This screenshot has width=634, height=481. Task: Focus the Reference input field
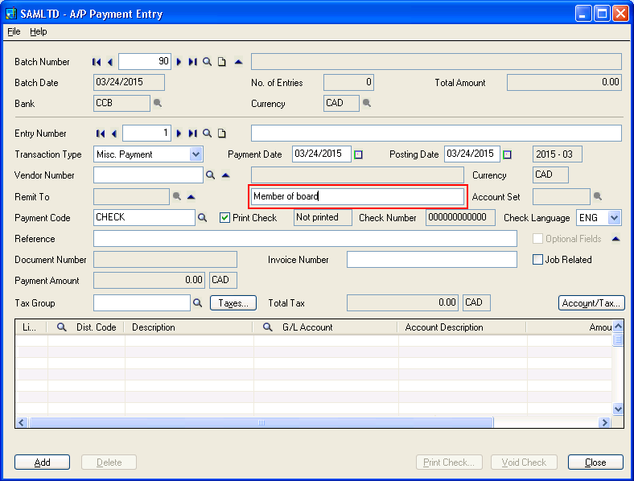coord(305,238)
